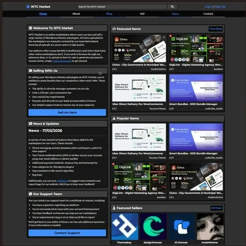
Task: Open Popular title Uber Direct Delivery For WooCommerce
Action: pos(138,154)
